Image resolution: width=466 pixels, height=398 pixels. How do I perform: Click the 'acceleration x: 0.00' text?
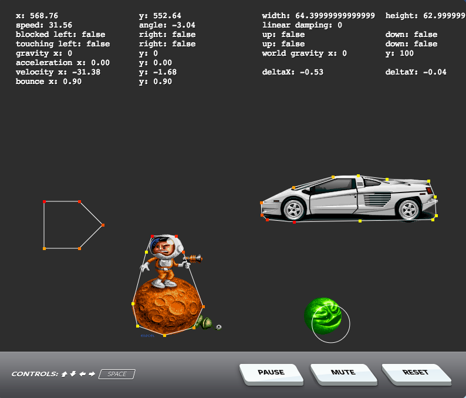[63, 63]
